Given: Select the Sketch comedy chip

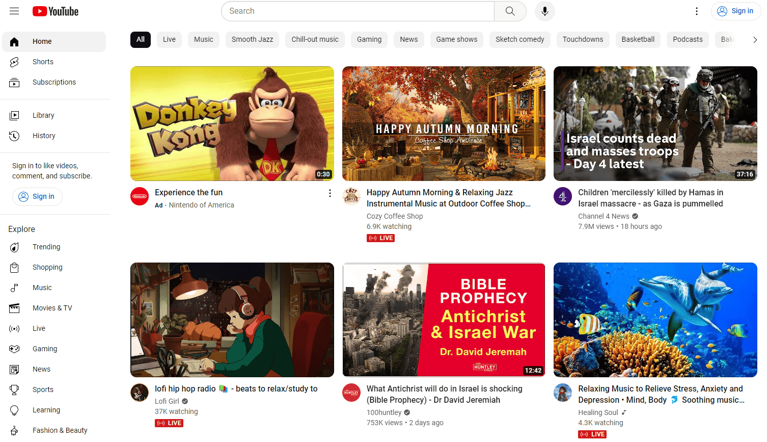Looking at the screenshot, I should [520, 39].
